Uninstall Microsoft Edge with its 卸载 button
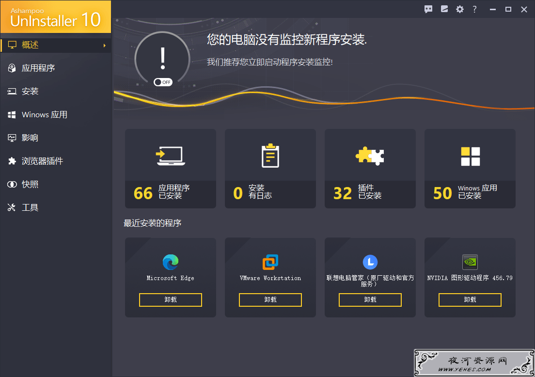Viewport: 535px width, 377px height. pos(171,300)
